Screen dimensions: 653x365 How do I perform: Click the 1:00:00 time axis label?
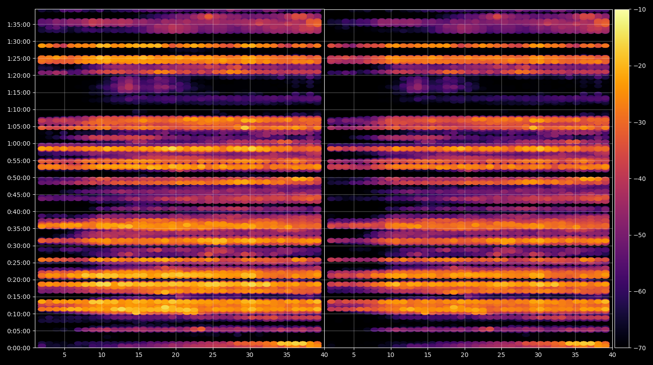(19, 143)
